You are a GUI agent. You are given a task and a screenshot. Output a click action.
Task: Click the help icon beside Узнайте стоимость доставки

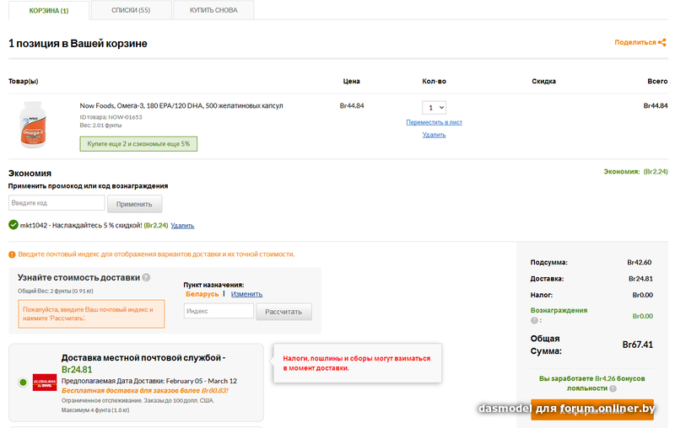pos(146,277)
